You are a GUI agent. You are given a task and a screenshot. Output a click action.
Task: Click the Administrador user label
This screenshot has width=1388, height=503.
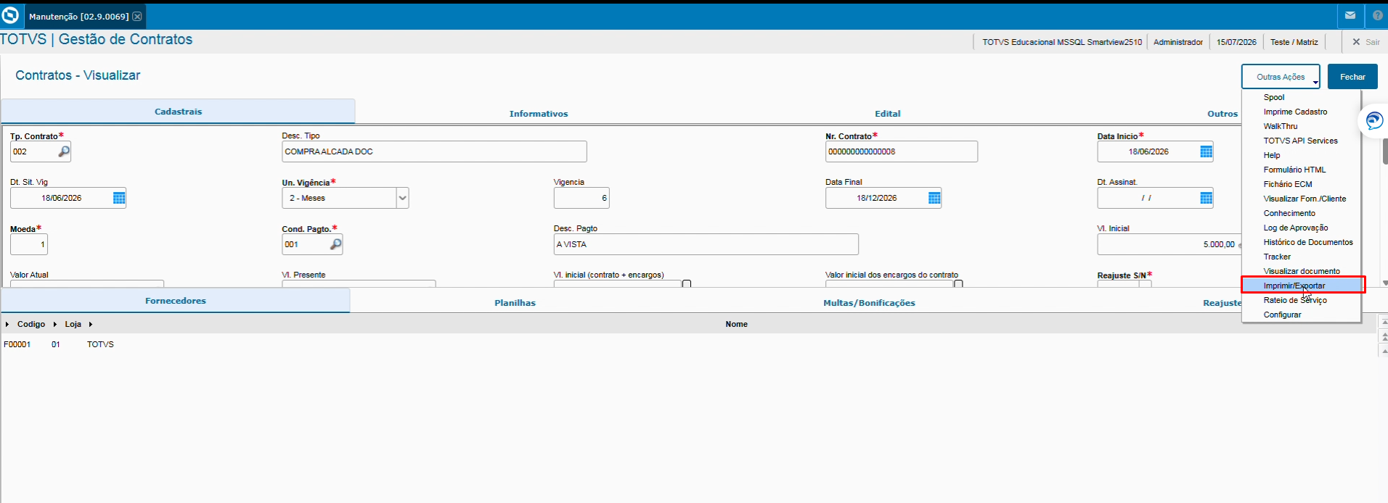(1178, 42)
